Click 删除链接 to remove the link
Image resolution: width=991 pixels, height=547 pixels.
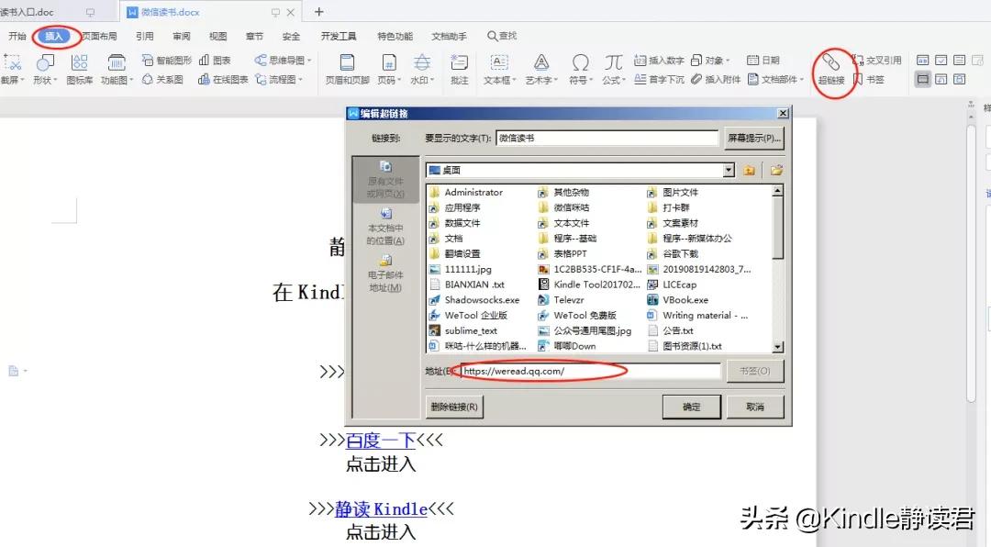453,406
